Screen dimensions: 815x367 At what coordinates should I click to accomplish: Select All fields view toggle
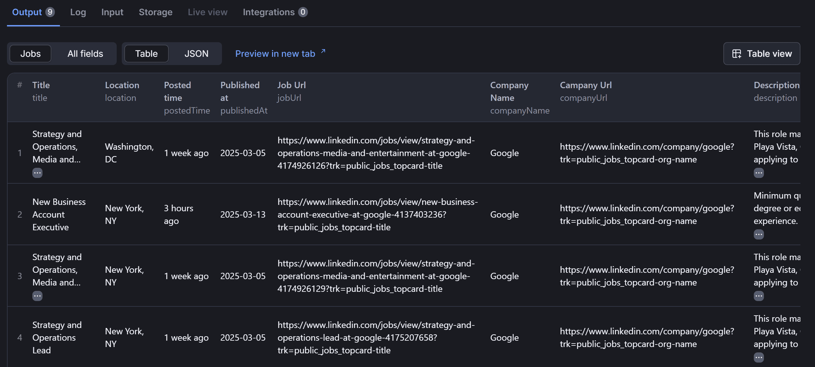coord(85,54)
